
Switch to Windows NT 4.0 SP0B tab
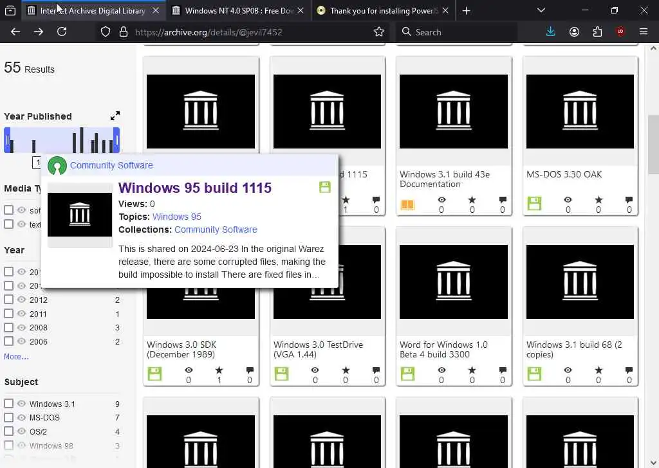coord(238,10)
